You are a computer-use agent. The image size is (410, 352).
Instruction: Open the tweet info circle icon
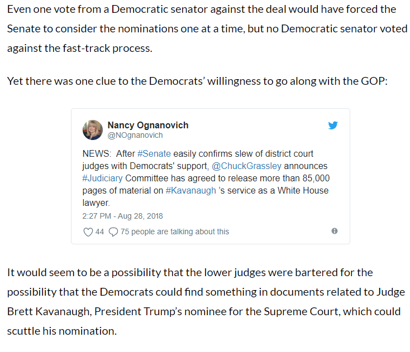click(x=335, y=231)
